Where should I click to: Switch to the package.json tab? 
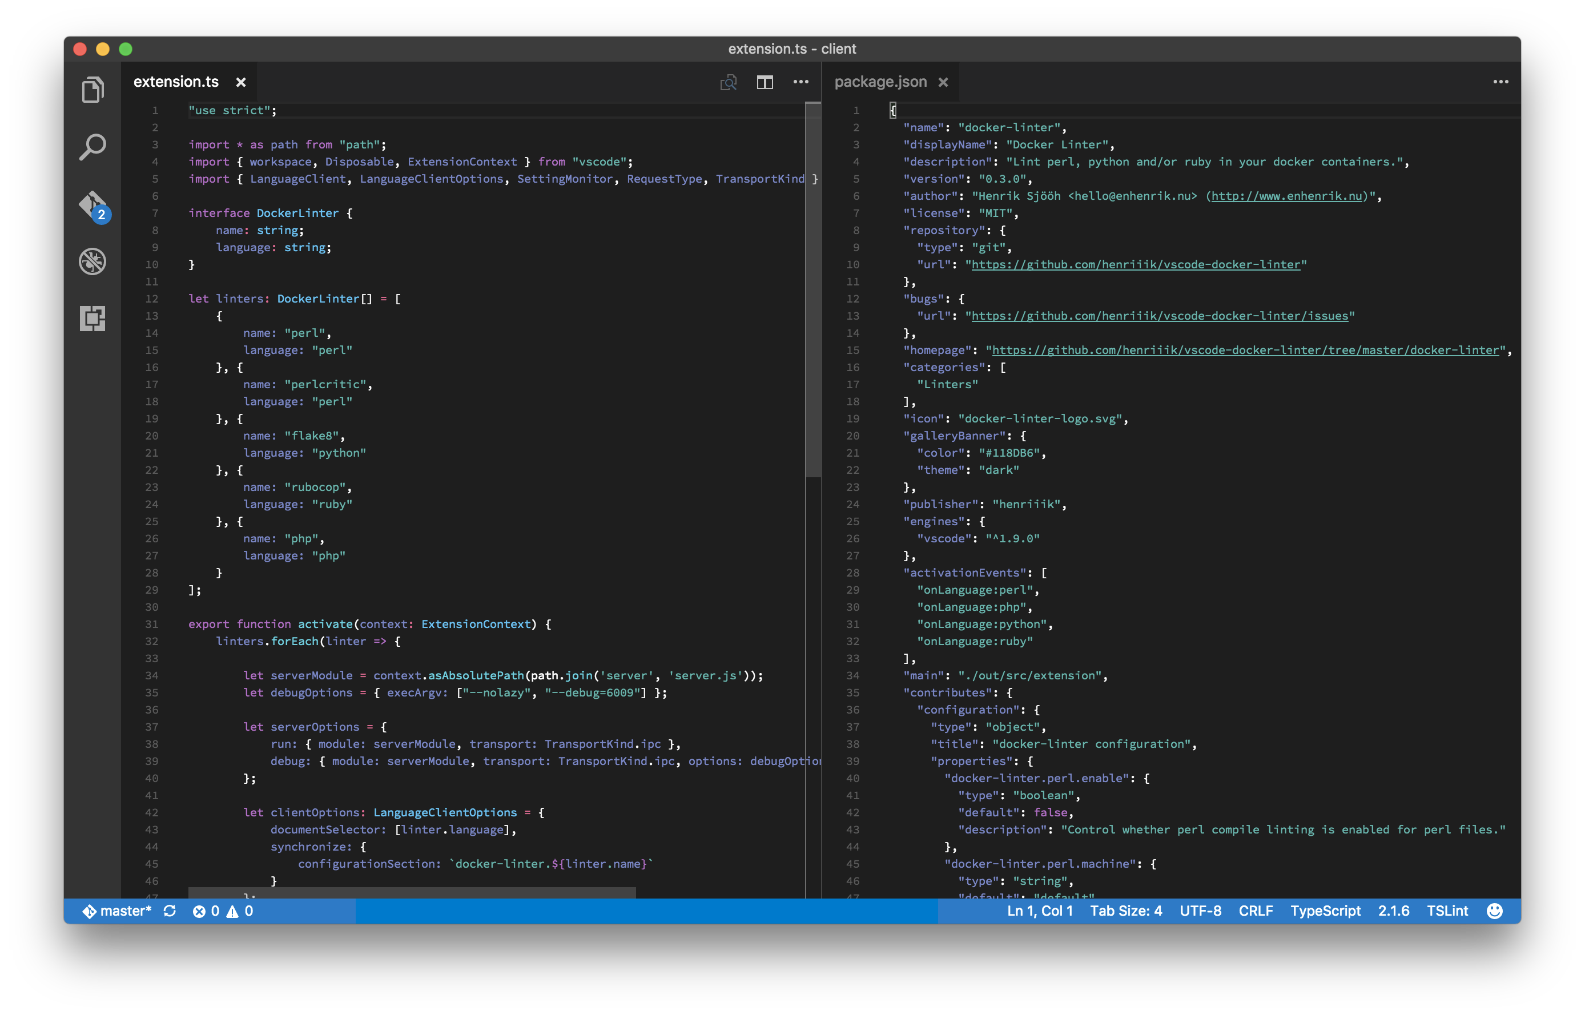(x=880, y=82)
